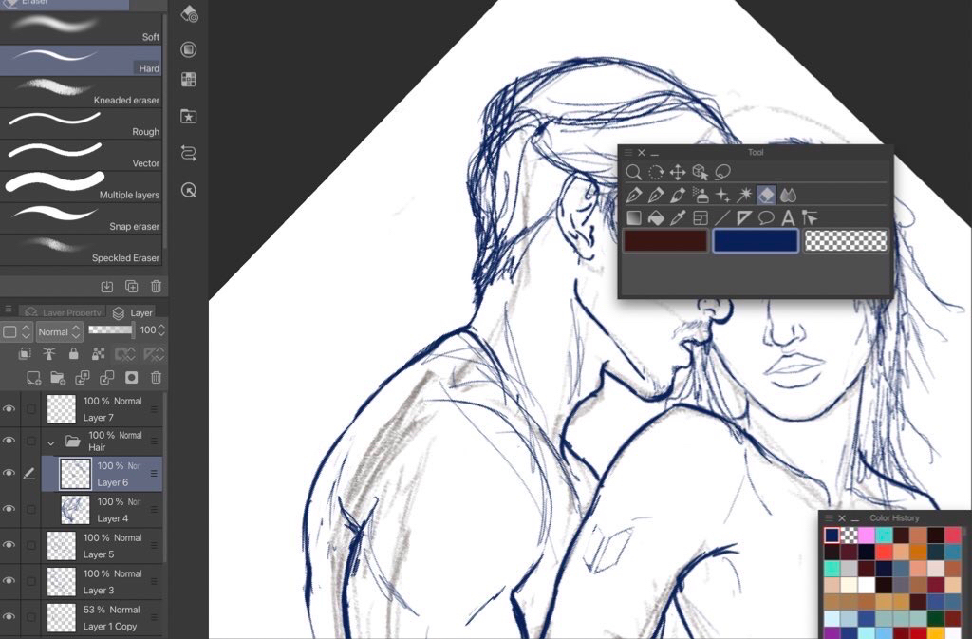Screen dimensions: 972x639
Task: Open the Normal blending mode dropdown
Action: [59, 331]
